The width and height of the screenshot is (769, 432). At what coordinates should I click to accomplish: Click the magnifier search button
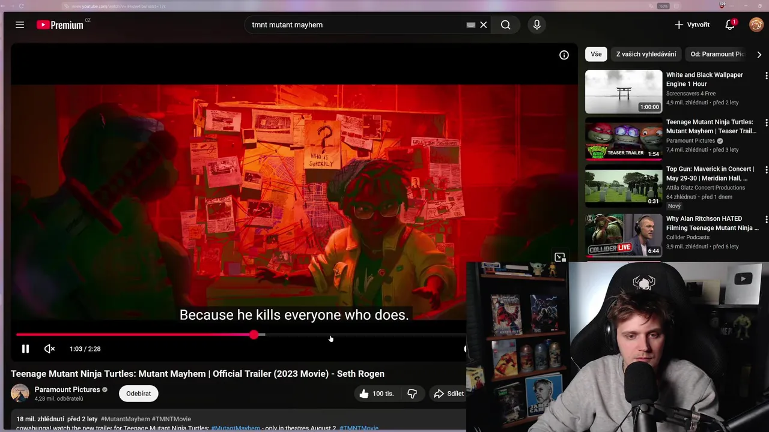tap(506, 25)
